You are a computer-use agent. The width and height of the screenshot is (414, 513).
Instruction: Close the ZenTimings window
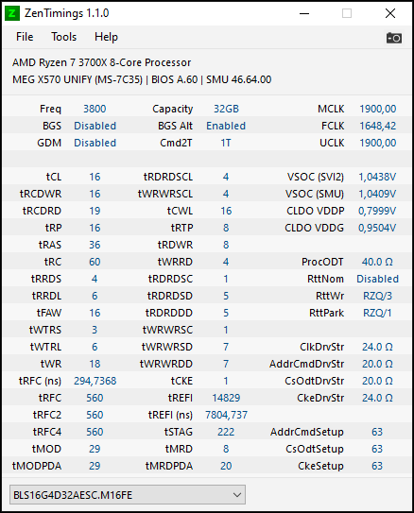(x=390, y=13)
